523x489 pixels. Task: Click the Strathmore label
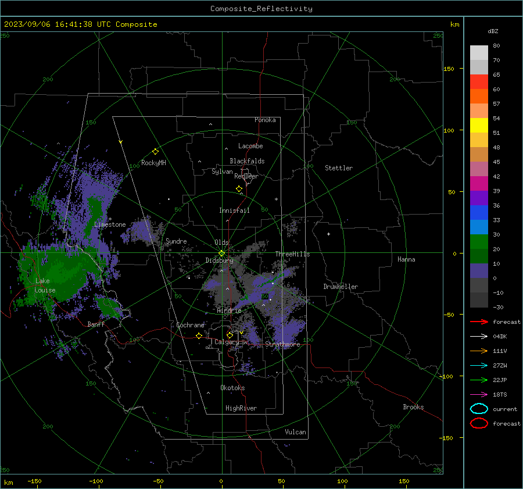(x=282, y=344)
